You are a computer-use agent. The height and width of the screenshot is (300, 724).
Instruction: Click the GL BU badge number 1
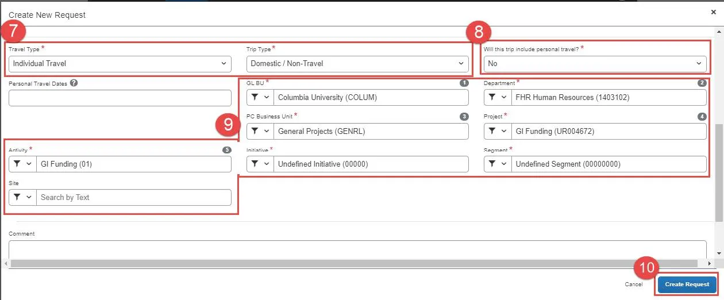point(464,83)
